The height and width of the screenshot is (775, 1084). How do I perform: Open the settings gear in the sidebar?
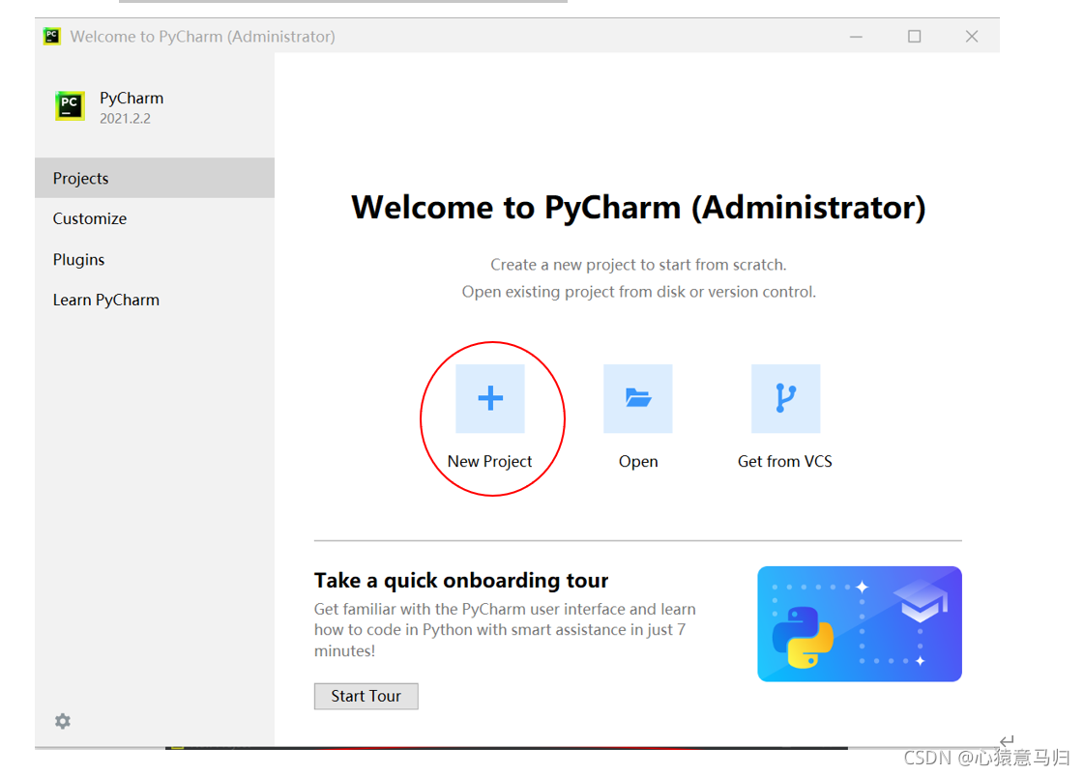(63, 721)
